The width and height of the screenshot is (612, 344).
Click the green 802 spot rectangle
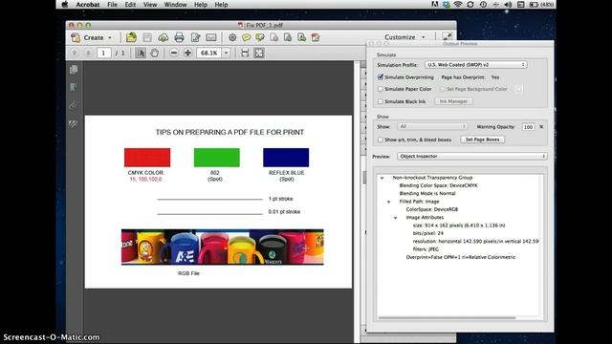[x=217, y=157]
